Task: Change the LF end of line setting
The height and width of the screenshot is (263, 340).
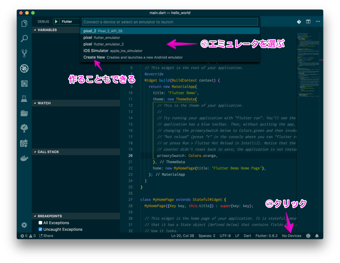Action: (x=237, y=236)
